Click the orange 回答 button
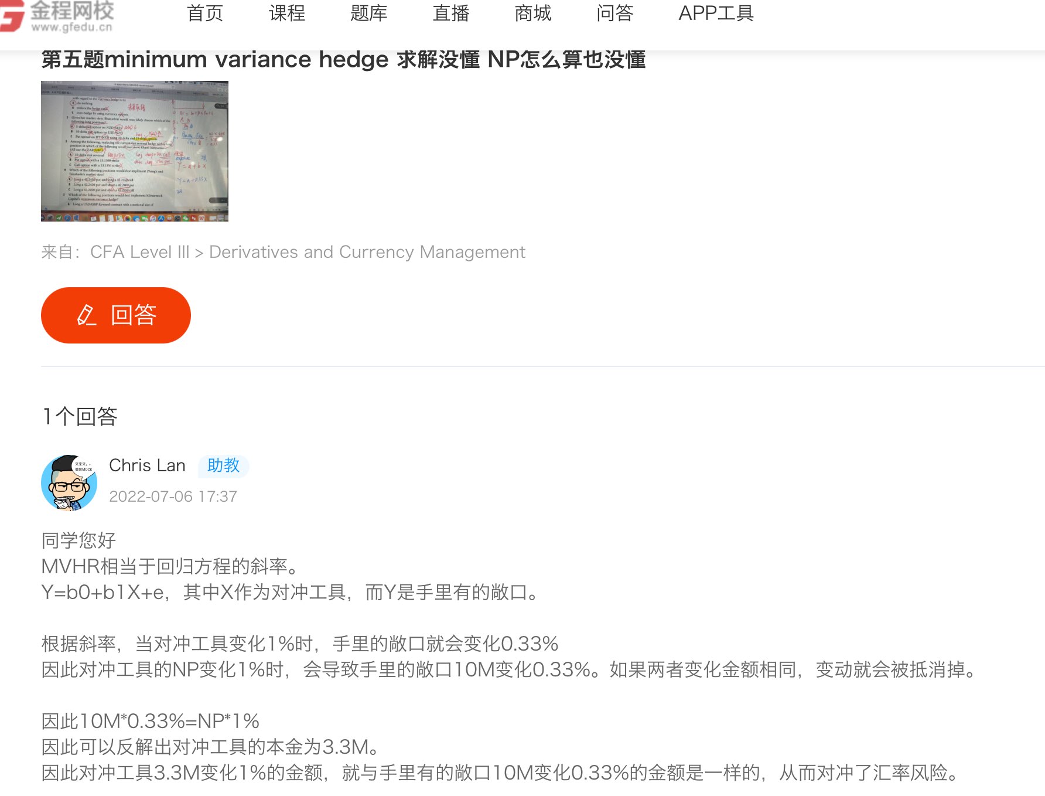Image resolution: width=1045 pixels, height=796 pixels. tap(116, 315)
